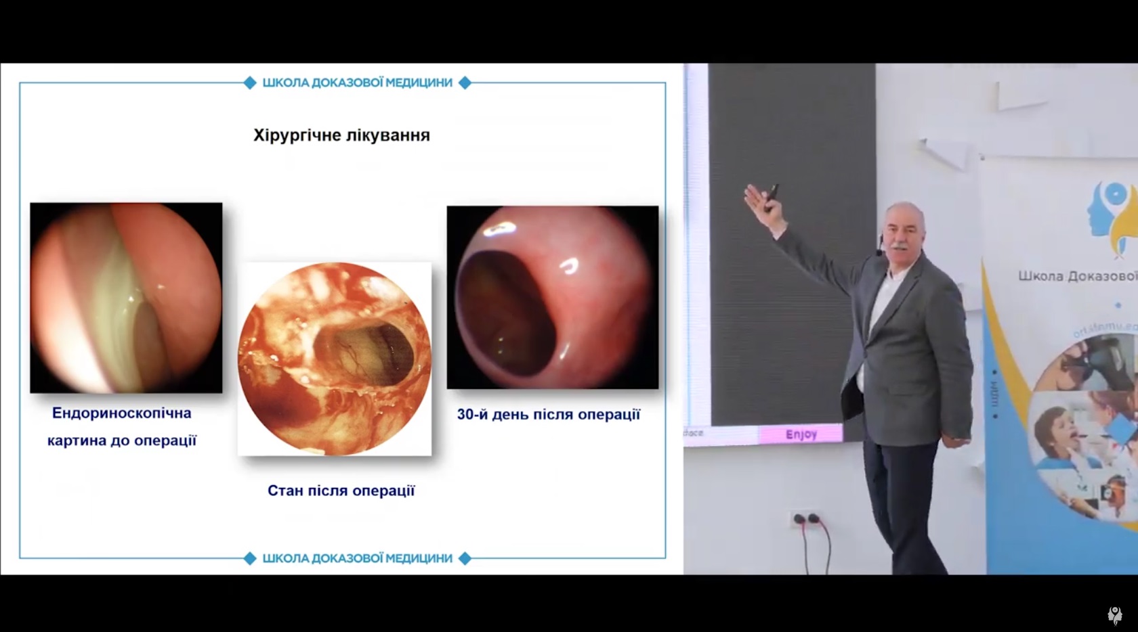Click the caption '30-й день після операції'

[x=549, y=414]
